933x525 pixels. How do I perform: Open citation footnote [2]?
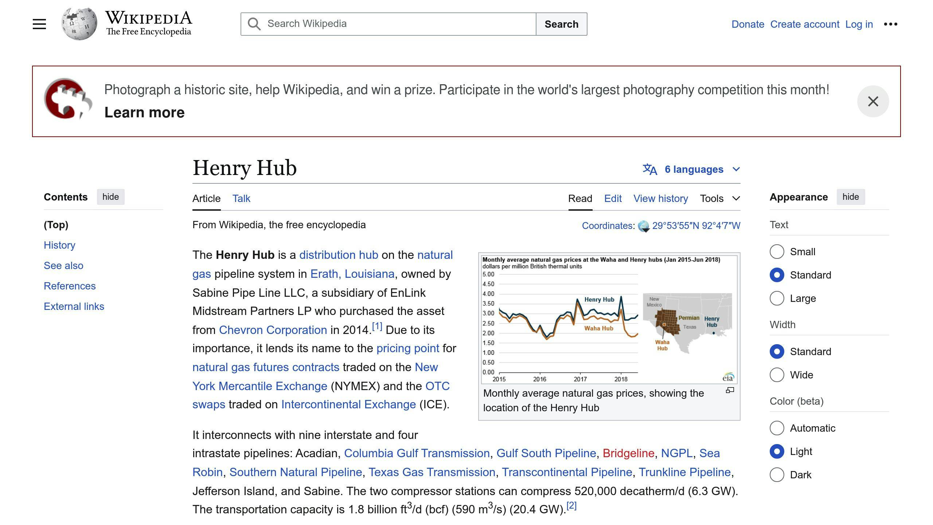[x=571, y=506]
